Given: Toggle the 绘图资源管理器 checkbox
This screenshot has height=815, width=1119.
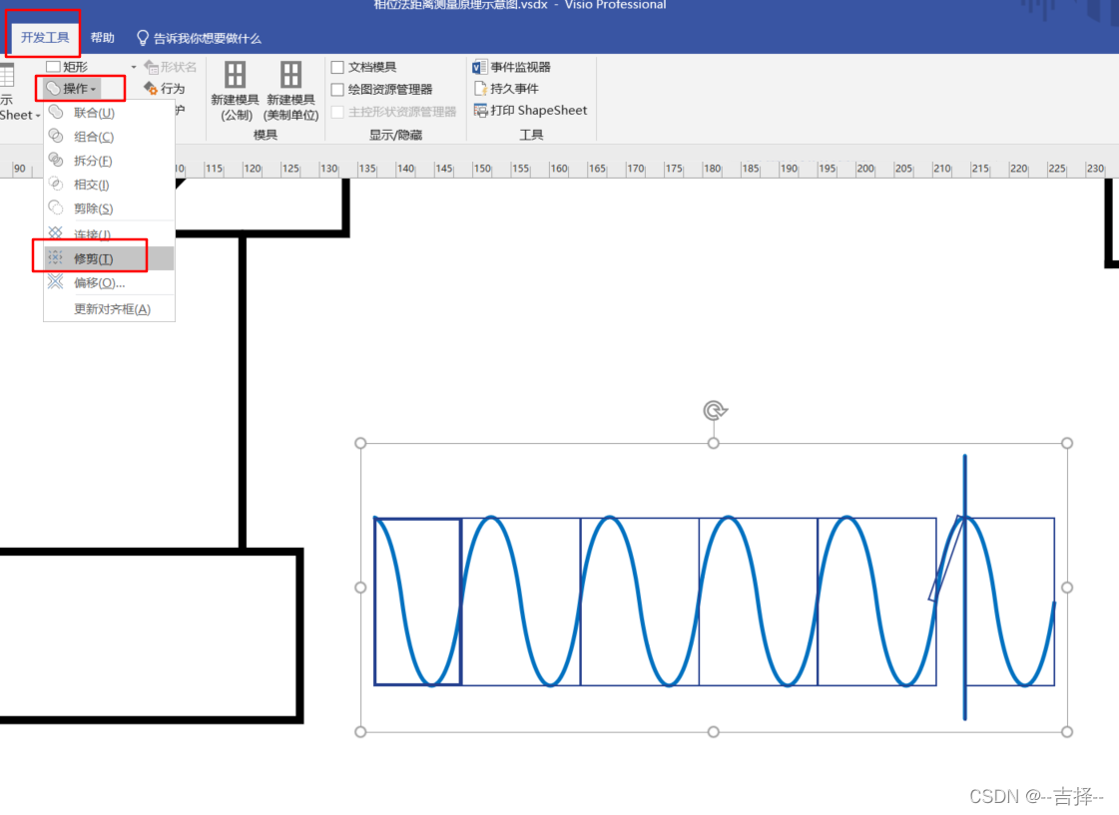Looking at the screenshot, I should pos(337,89).
